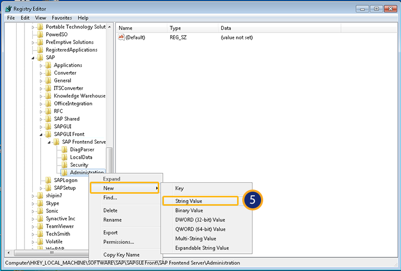Click the tree pane horizontal scrollbar
This screenshot has width=401, height=271.
pos(52,253)
